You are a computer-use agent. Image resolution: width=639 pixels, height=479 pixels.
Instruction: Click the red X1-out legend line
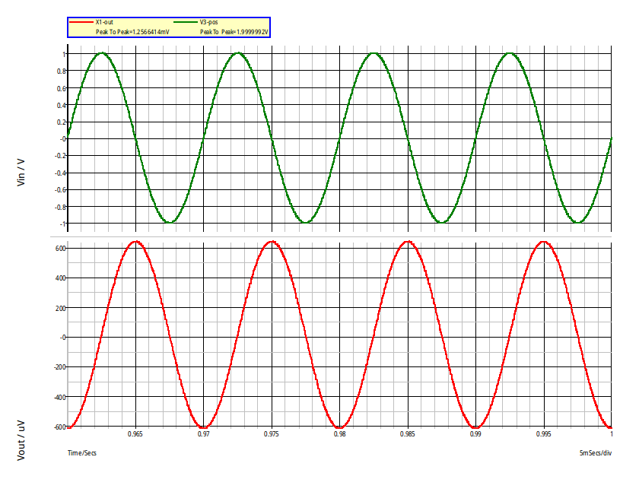coord(81,22)
